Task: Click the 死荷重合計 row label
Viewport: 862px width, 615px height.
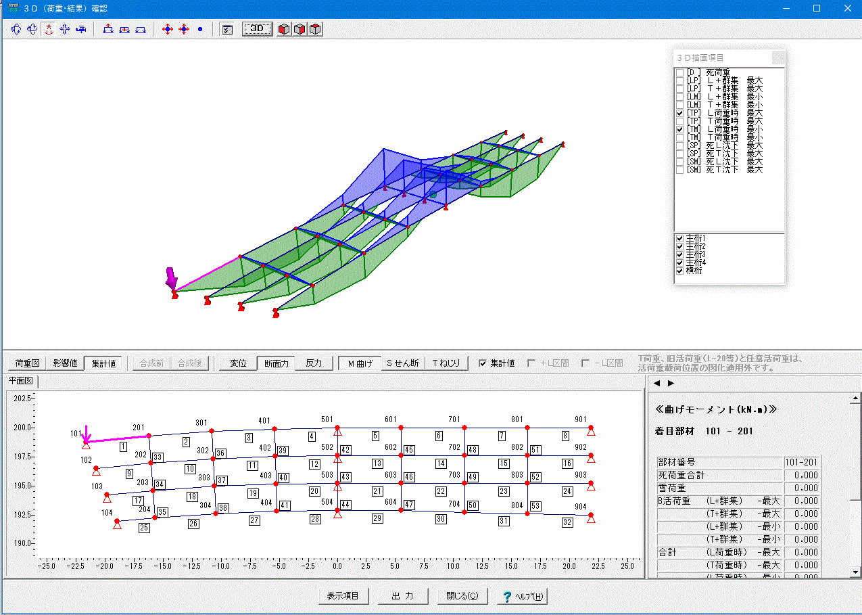Action: tap(681, 476)
